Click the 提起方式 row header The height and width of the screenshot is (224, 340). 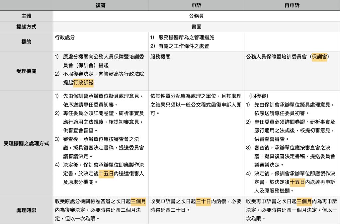[27, 27]
